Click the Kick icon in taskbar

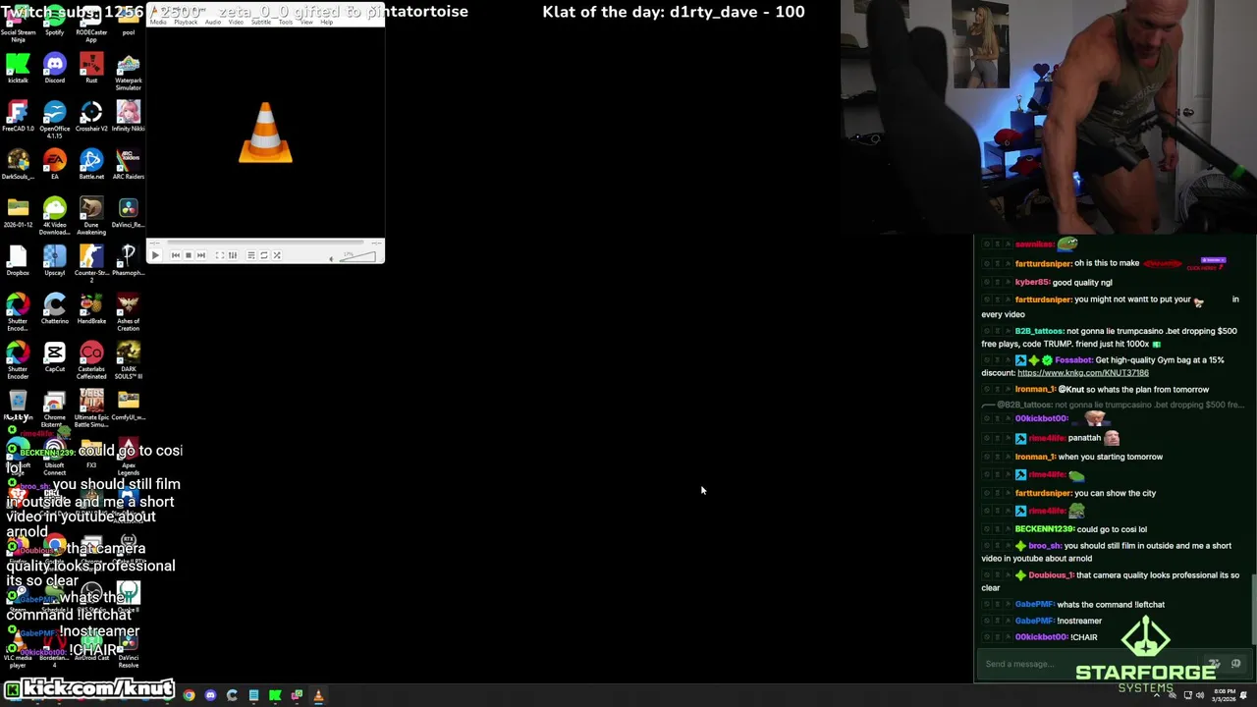pos(275,695)
